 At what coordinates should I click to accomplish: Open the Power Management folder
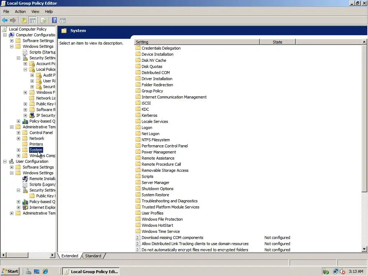tap(158, 152)
